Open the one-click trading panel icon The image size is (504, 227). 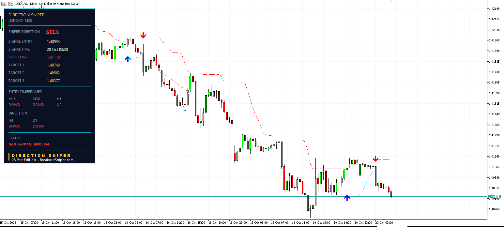(x=4, y=4)
